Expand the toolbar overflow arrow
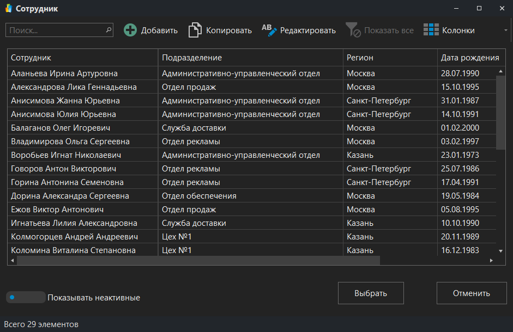 pyautogui.click(x=506, y=30)
